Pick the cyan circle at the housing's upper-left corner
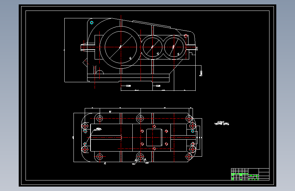Screen dimensions: 295x191 coord(92,22)
